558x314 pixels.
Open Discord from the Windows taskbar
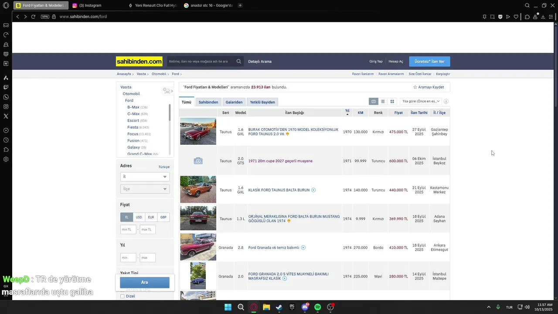pos(305,307)
